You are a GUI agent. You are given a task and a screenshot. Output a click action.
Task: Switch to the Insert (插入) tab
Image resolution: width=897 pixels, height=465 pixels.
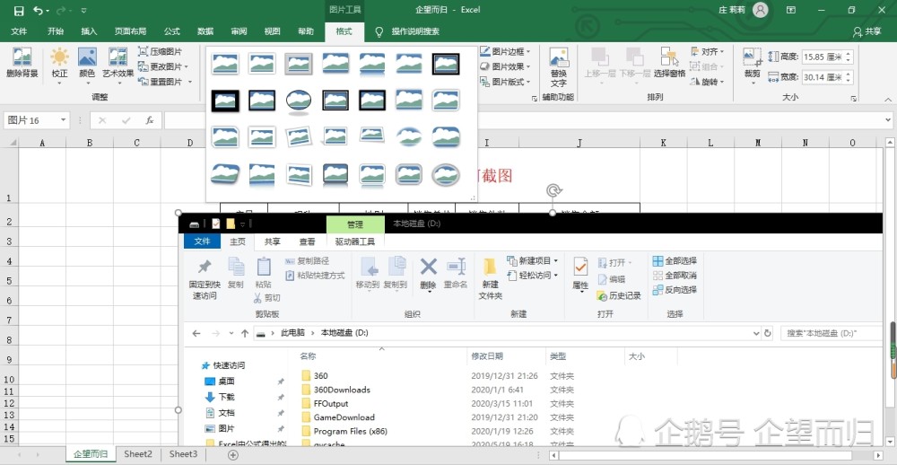(x=89, y=31)
